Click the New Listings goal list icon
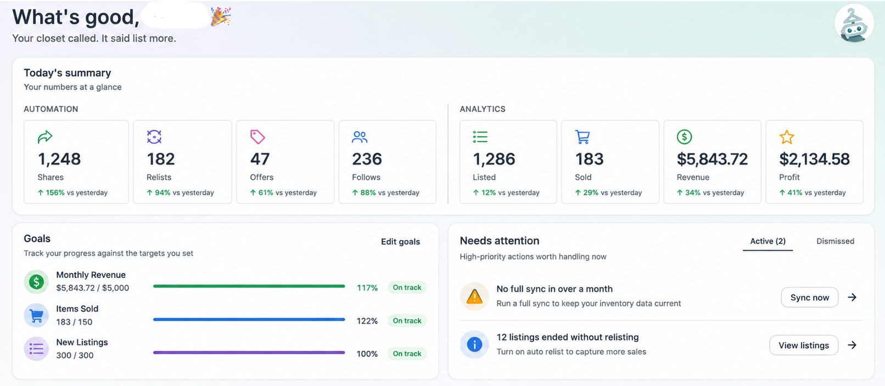 pyautogui.click(x=36, y=348)
